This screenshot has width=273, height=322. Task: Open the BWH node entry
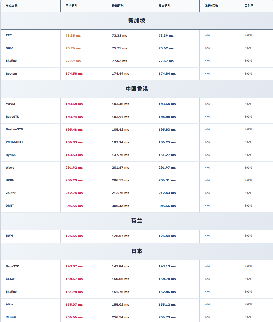[9, 236]
